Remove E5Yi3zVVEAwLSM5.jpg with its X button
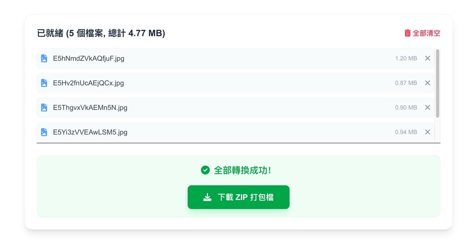Viewport: 476px width, 248px height. [428, 132]
